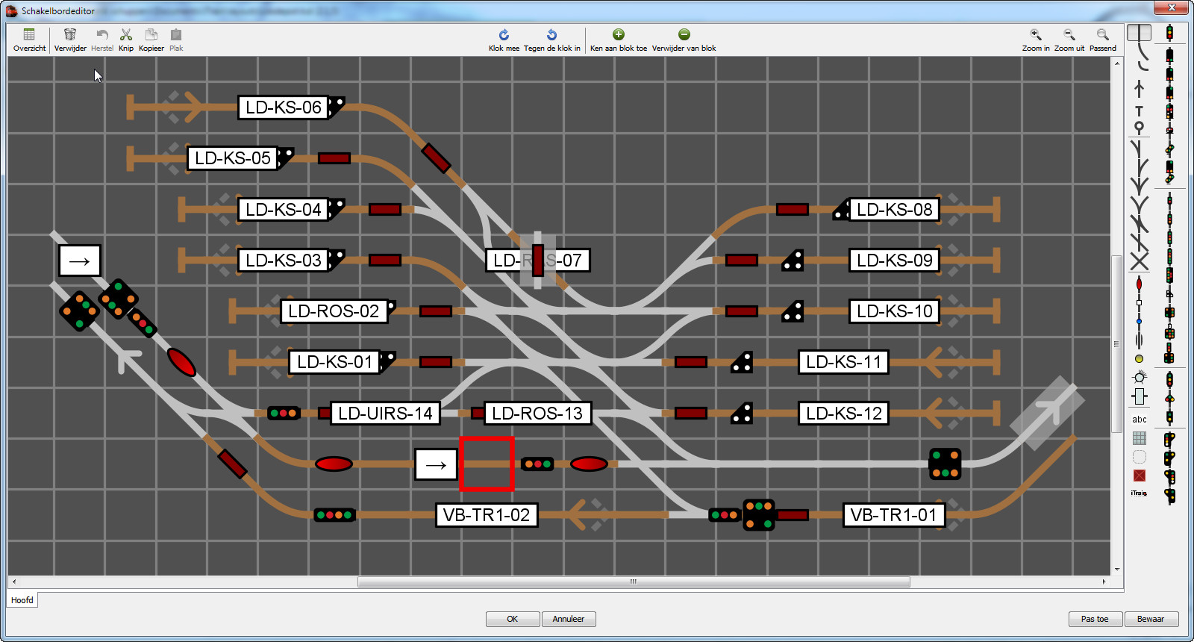The image size is (1194, 642).
Task: Select the buffer stop T element
Action: tap(1139, 110)
